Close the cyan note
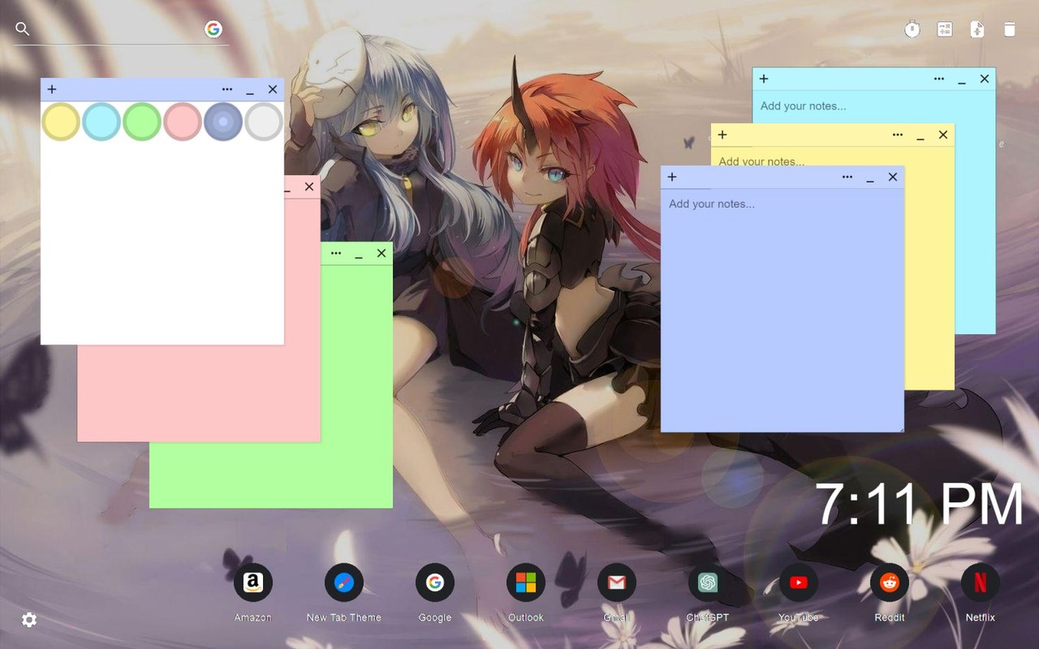 tap(985, 79)
